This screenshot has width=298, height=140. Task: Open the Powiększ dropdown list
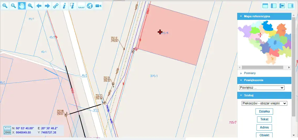262,88
